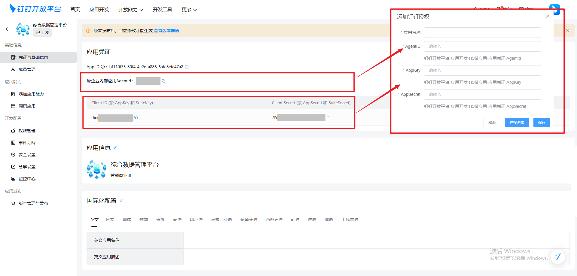The height and width of the screenshot is (276, 577).
Task: Click the large app logo under 应用信息
Action: [96, 169]
